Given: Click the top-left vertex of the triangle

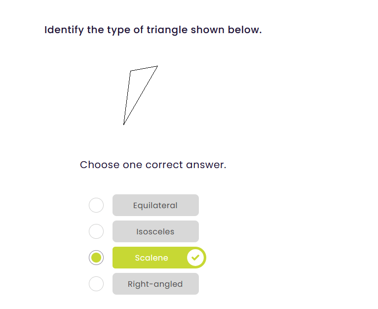Looking at the screenshot, I should pos(130,71).
